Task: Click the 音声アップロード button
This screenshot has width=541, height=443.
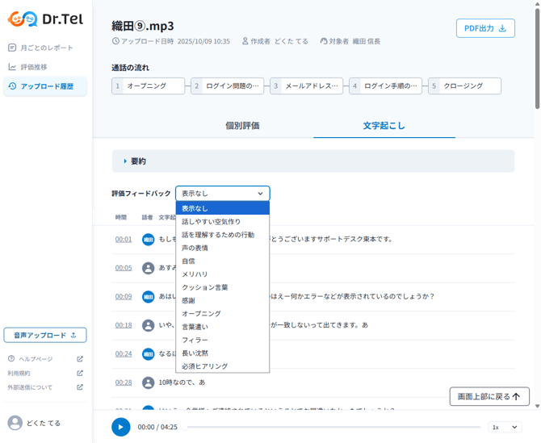Action: point(45,335)
